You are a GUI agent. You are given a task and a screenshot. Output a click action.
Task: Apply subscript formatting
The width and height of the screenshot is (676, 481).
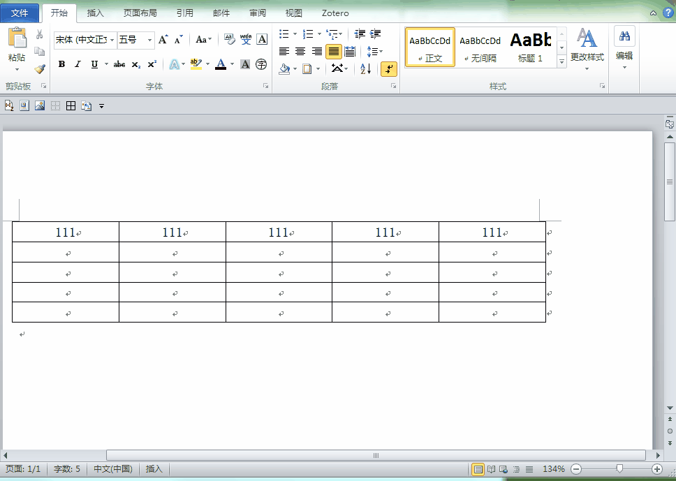pos(135,65)
